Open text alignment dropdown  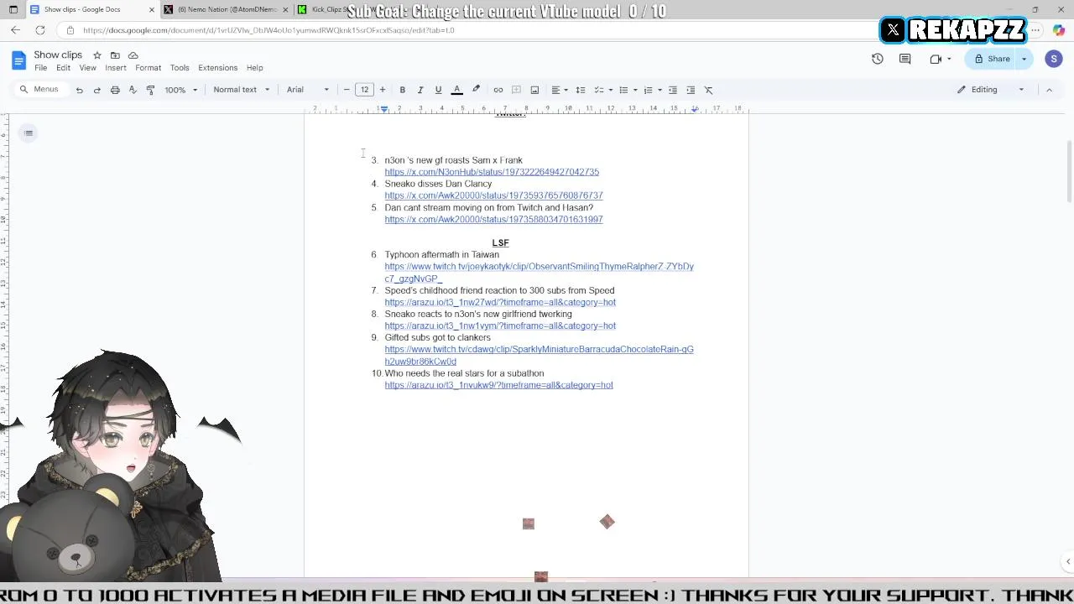559,90
